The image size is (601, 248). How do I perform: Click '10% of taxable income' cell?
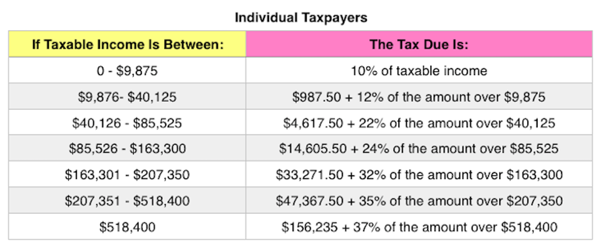pos(419,70)
